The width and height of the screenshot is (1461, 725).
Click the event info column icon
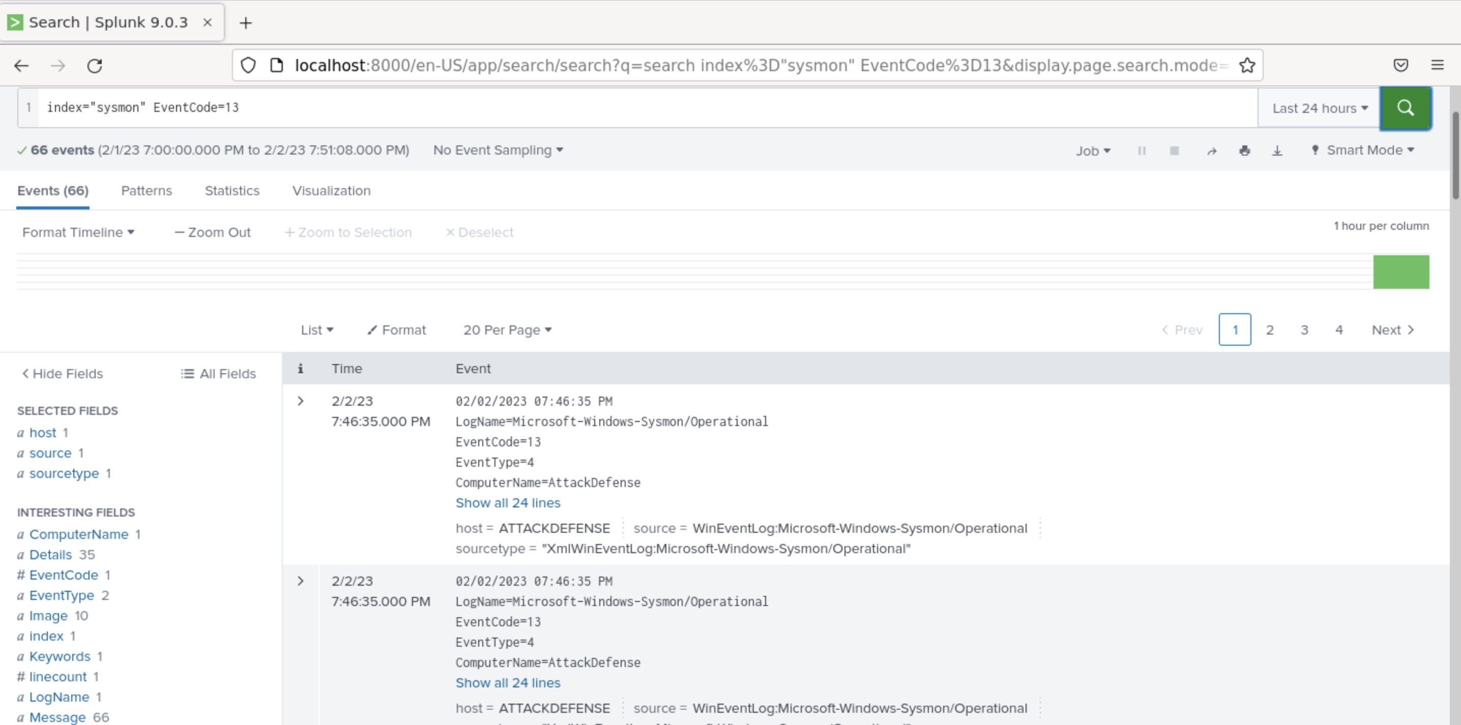point(301,369)
